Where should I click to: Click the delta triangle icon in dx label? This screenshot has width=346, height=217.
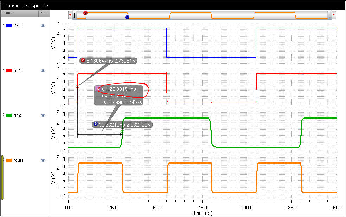pyautogui.click(x=98, y=89)
